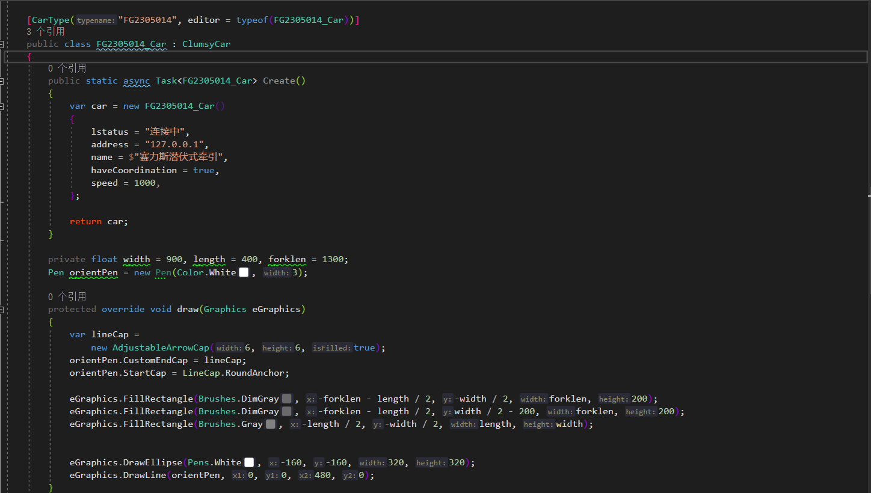This screenshot has height=493, width=871.
Task: Collapse the Create() method block
Action: point(2,81)
